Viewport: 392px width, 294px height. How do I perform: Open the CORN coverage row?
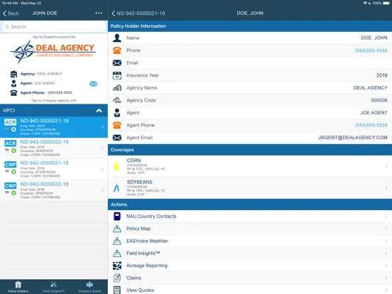(x=250, y=166)
